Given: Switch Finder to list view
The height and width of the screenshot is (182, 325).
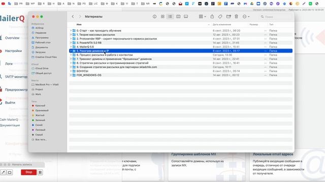Looking at the screenshot, I should click(170, 17).
